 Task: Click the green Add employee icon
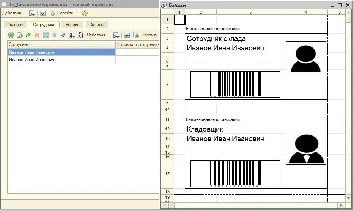click(x=11, y=35)
